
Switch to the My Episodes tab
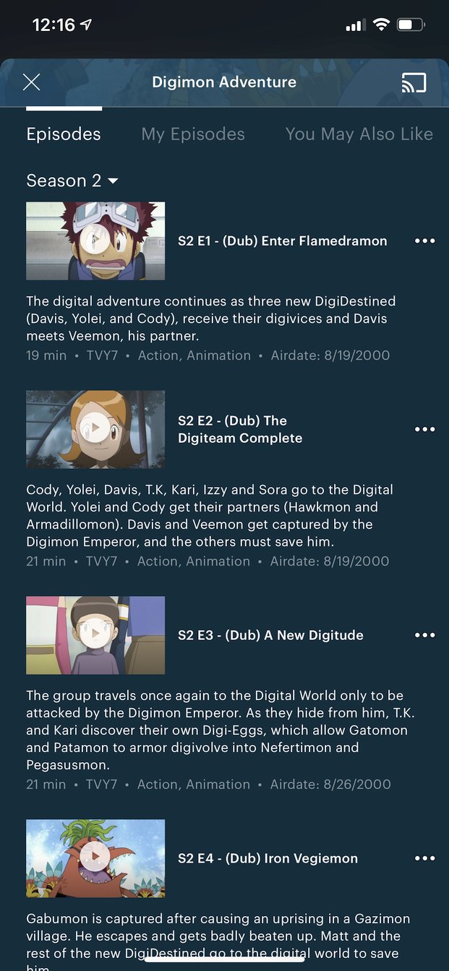tap(193, 134)
